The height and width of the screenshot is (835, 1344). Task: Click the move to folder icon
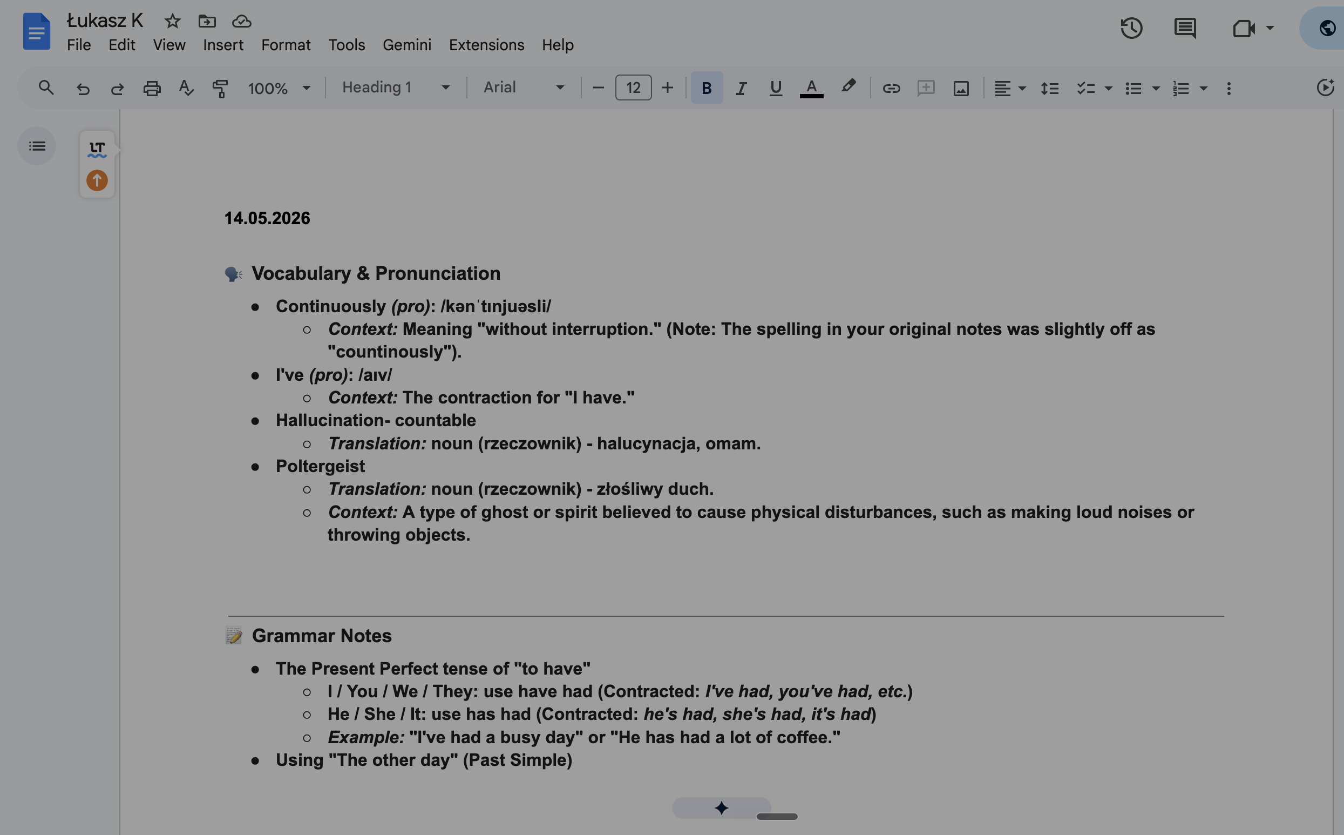pyautogui.click(x=207, y=22)
